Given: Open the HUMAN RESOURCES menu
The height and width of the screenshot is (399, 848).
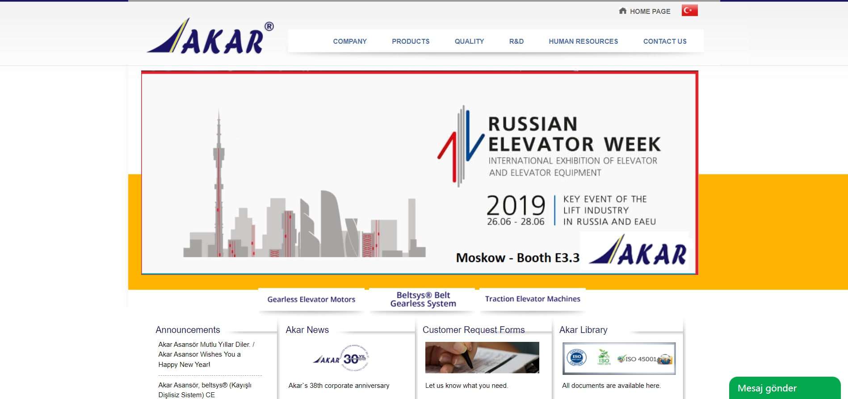Looking at the screenshot, I should [583, 41].
